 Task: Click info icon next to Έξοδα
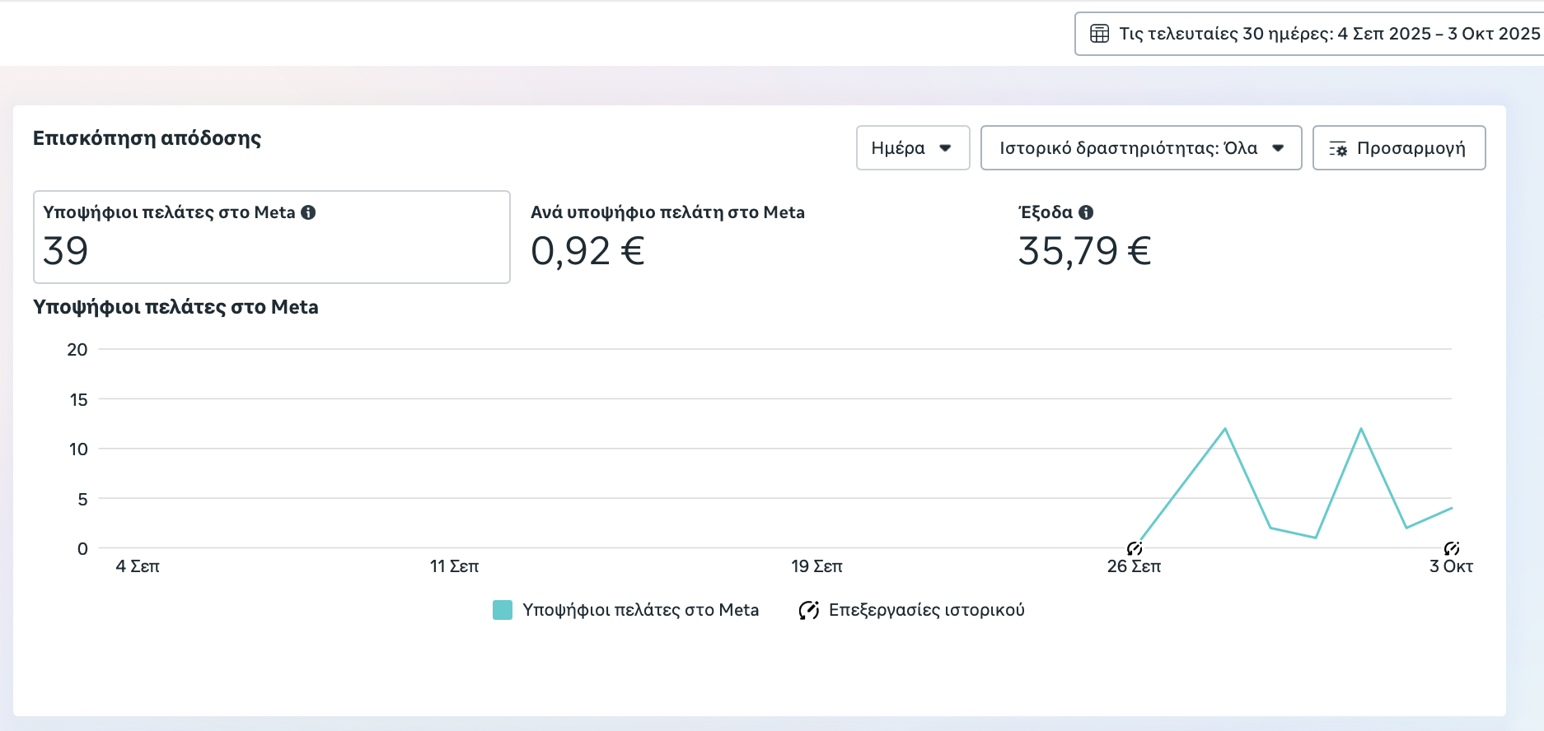pos(1086,212)
